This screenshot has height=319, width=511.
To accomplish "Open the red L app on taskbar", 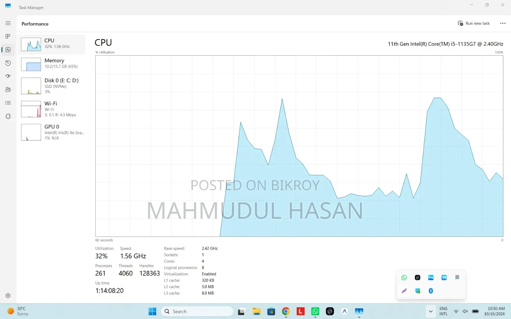I will click(301, 311).
